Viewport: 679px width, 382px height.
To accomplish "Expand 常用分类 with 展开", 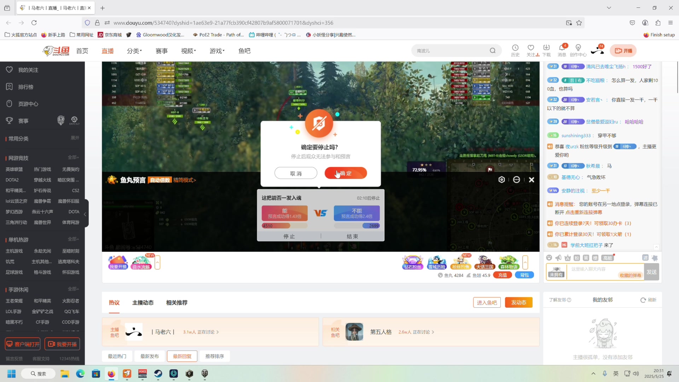I will click(75, 138).
